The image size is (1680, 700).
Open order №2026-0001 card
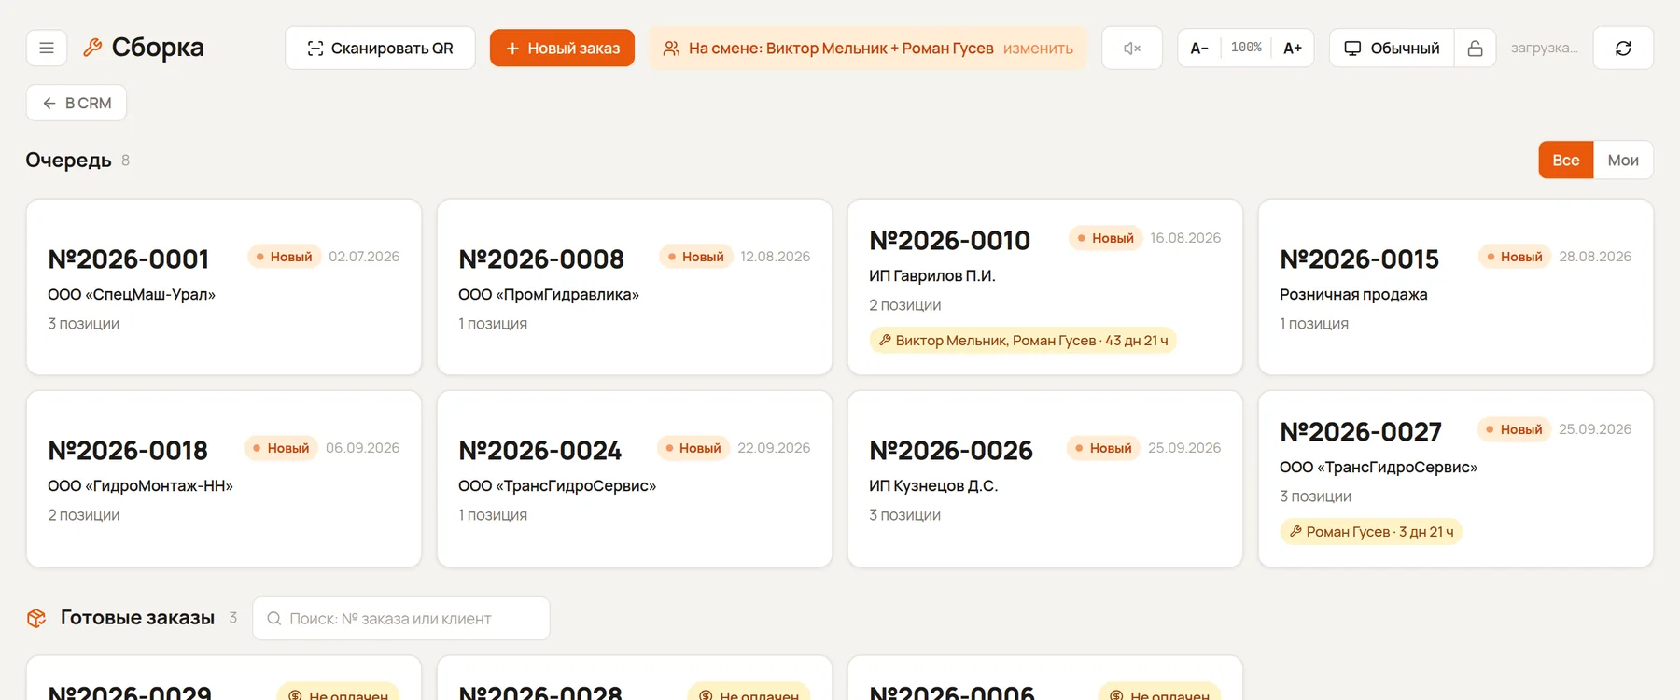[x=224, y=287]
